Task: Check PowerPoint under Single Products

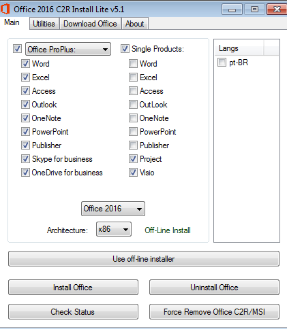Action: (x=133, y=132)
